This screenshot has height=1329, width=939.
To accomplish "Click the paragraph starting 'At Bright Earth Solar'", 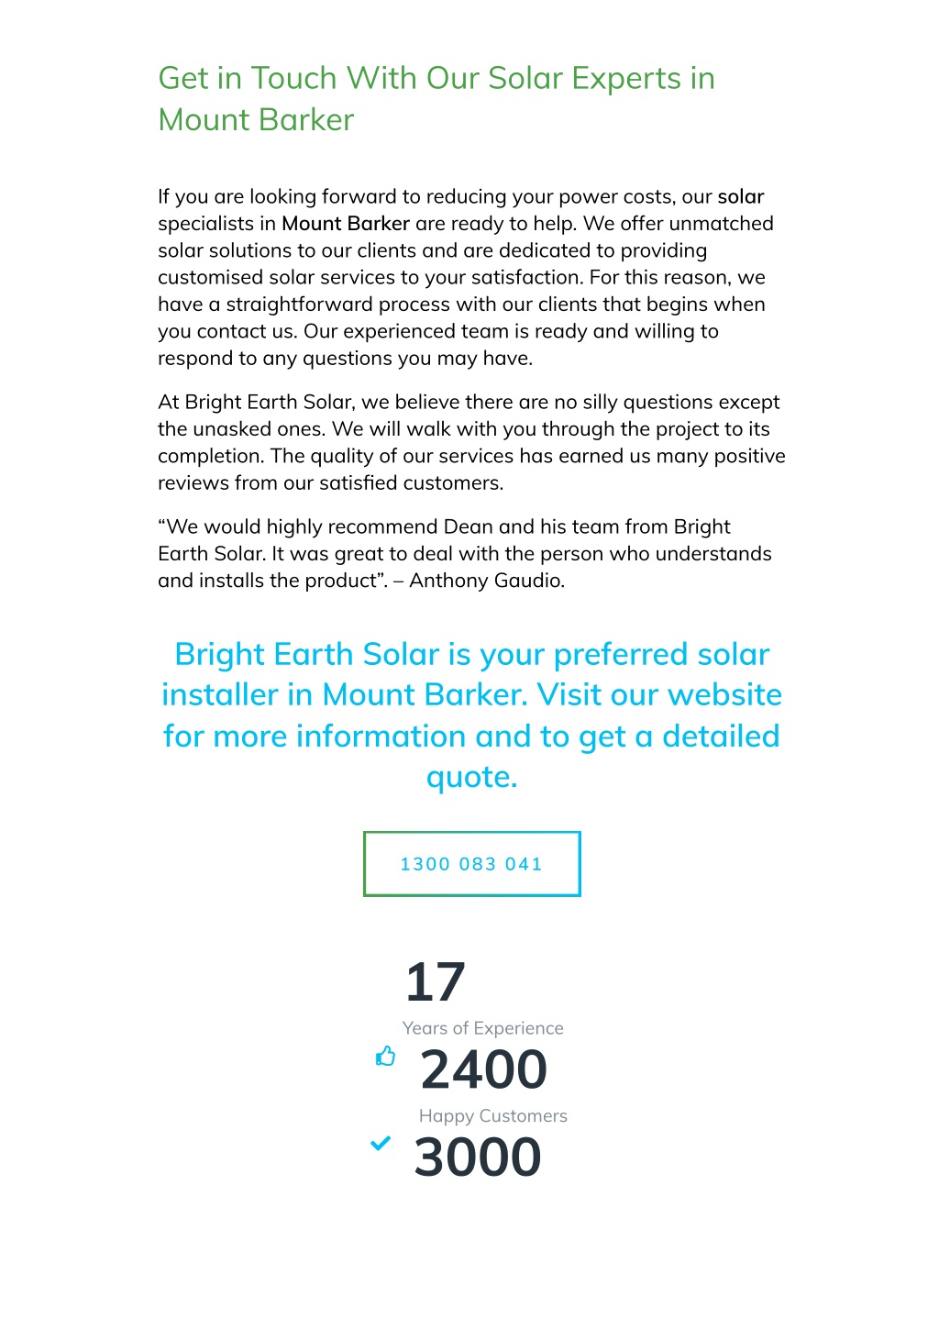I will coord(471,442).
